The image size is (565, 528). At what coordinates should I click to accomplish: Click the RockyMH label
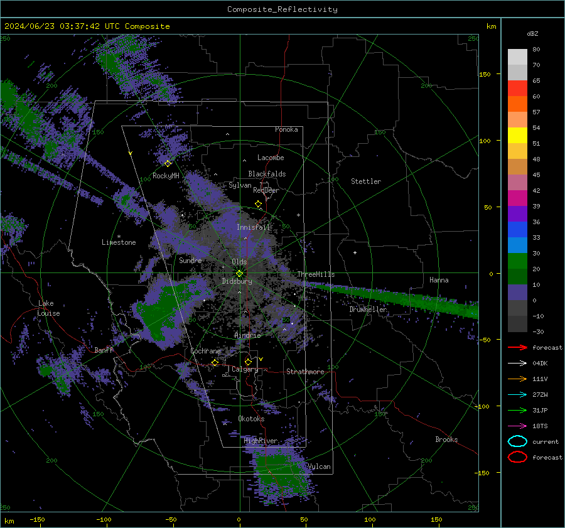[166, 176]
